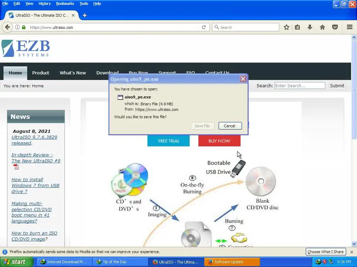Image resolution: width=357 pixels, height=267 pixels.
Task: Click the vertical scrollbar thumb
Action: coord(354,90)
